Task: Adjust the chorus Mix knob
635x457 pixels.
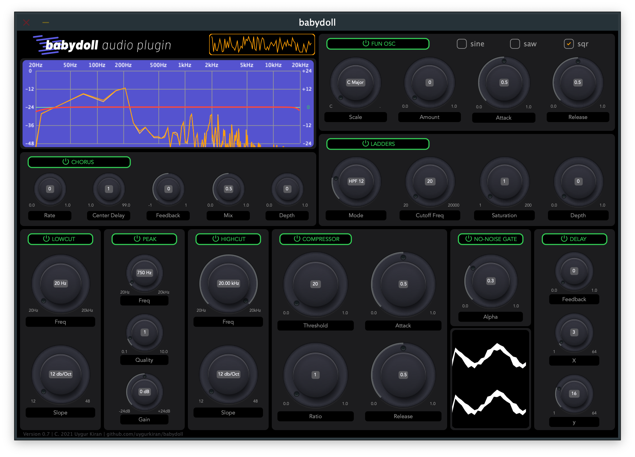Action: (x=228, y=189)
